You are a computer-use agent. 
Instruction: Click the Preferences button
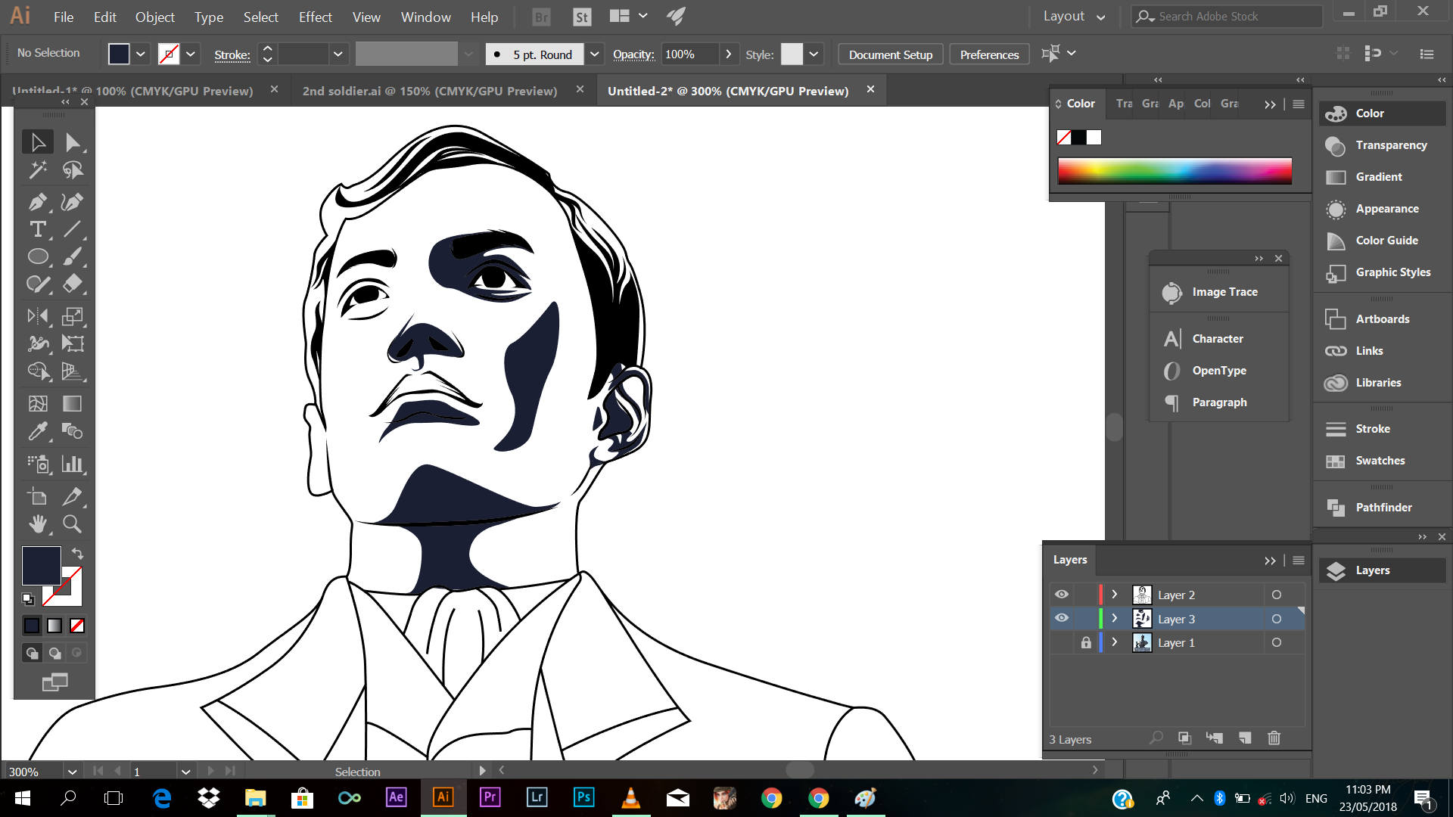[x=989, y=54]
